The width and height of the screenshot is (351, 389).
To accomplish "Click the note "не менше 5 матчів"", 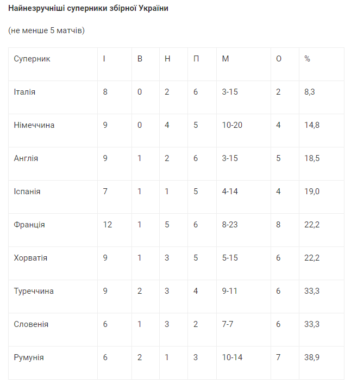I will pos(46,30).
